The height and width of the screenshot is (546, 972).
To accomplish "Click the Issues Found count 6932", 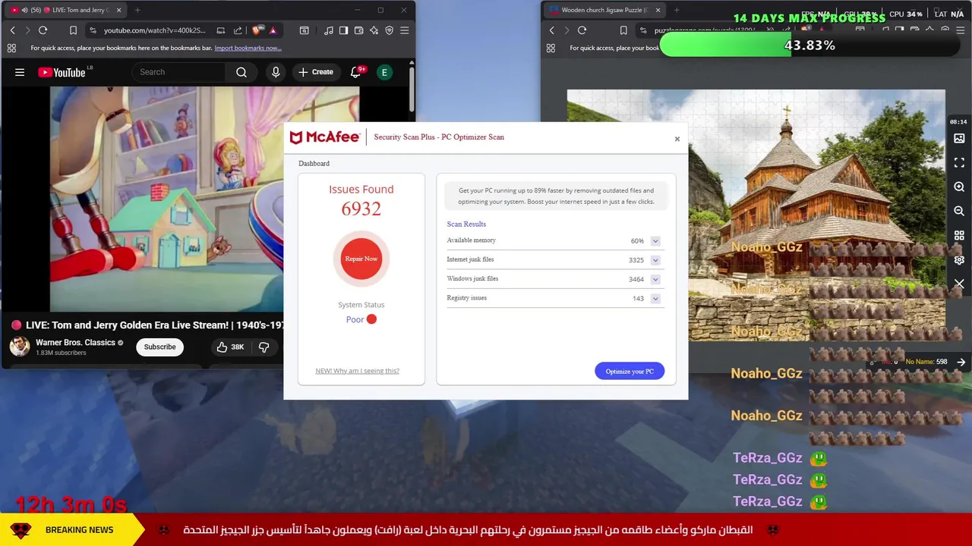I will pos(361,209).
